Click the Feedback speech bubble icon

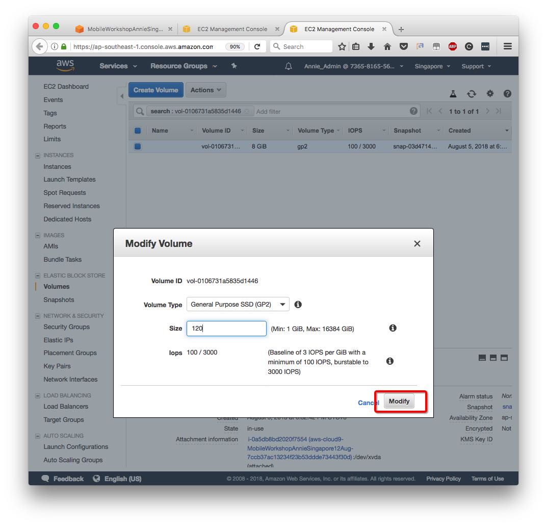(45, 478)
